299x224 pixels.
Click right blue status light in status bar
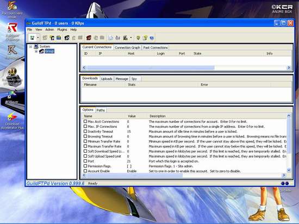287,183
